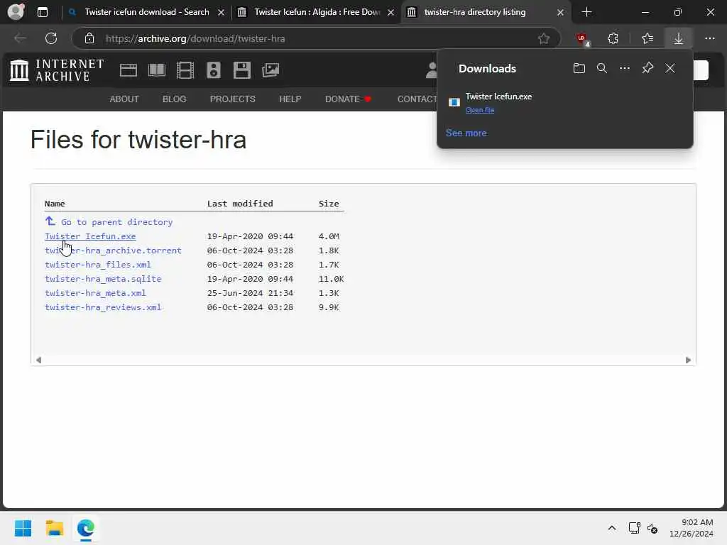Close the Downloads panel
The image size is (727, 545).
[x=670, y=68]
